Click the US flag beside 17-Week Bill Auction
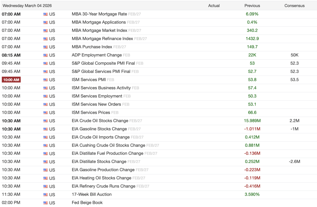This screenshot has height=207, width=317. pos(45,195)
